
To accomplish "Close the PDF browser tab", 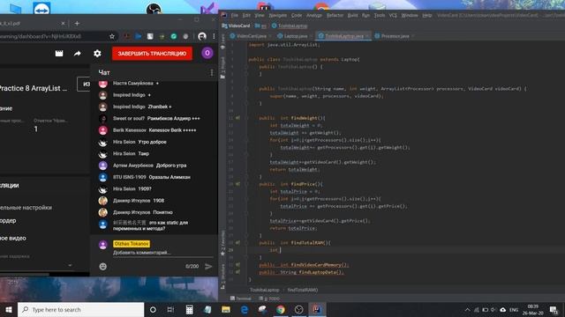I will (63, 24).
